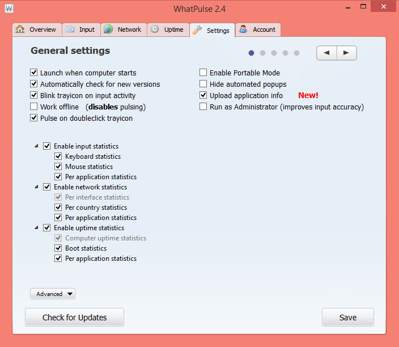The height and width of the screenshot is (347, 399).
Task: Close the WhatPulse window
Action: 384,6
